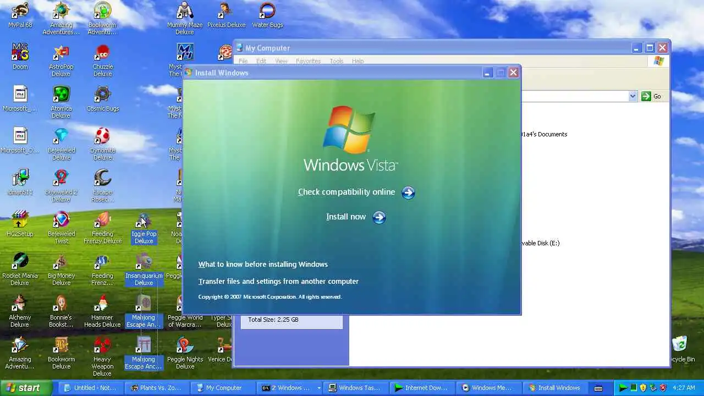Select the Pixelus Deluxe desktop icon

[226, 15]
